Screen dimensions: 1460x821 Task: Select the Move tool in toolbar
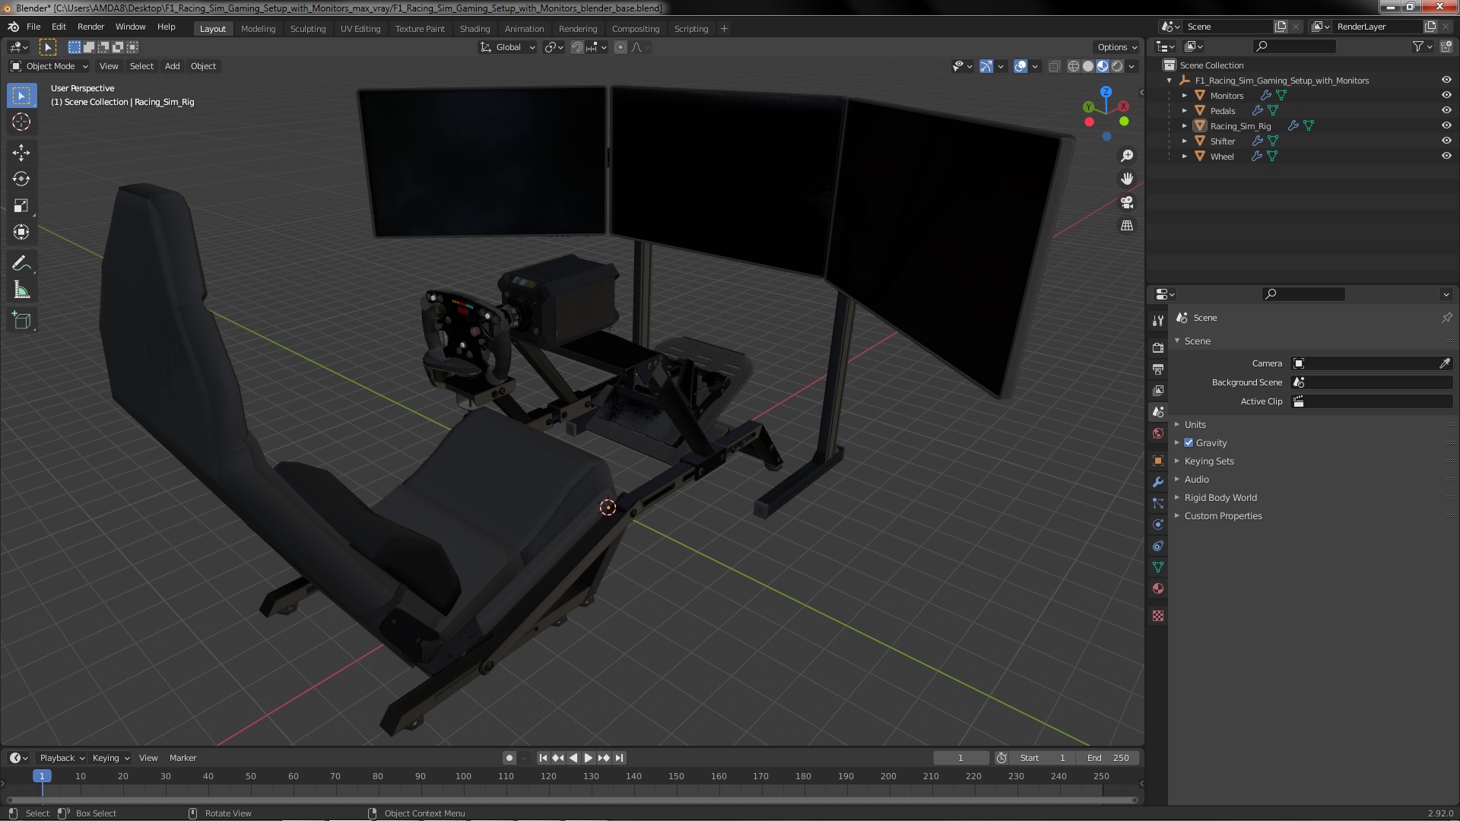coord(21,152)
